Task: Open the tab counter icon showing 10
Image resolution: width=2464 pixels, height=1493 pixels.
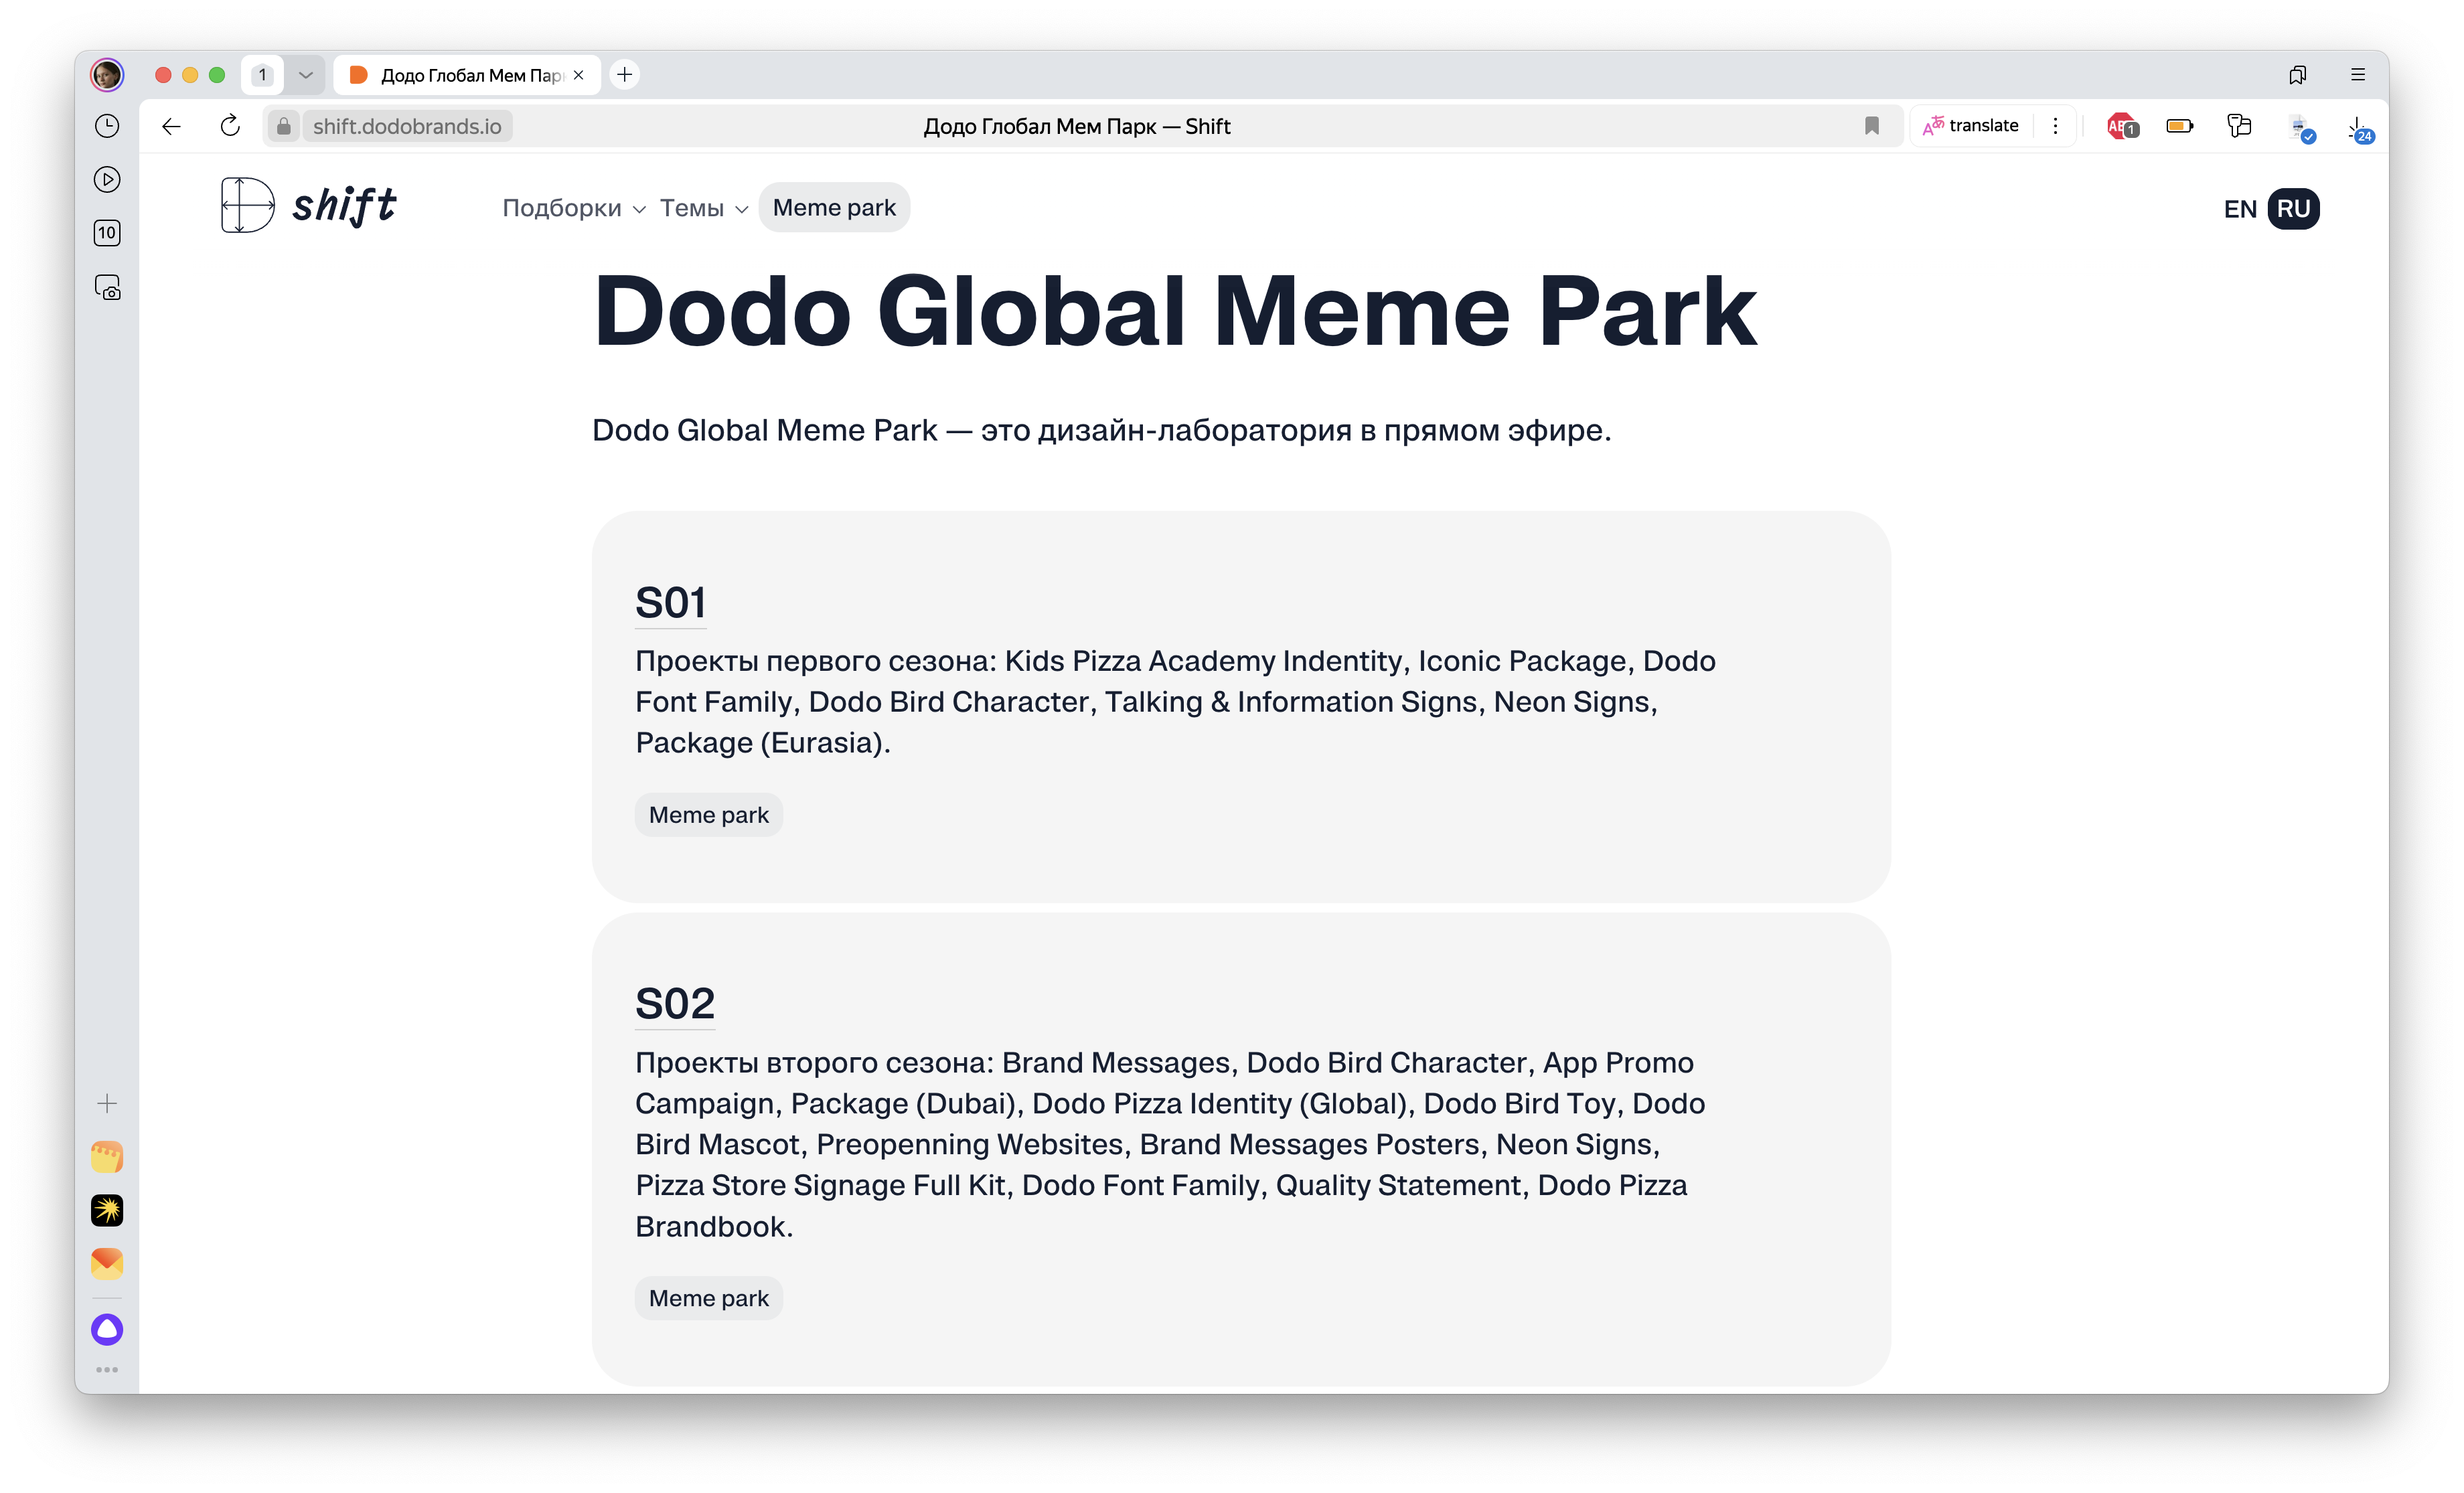Action: tap(107, 233)
